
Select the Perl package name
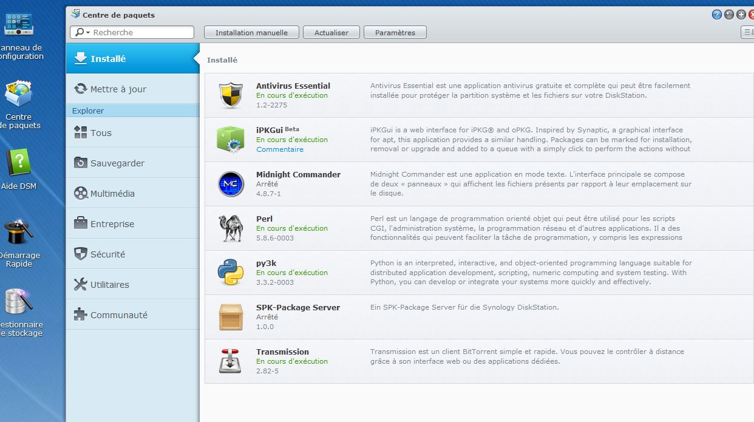tap(264, 219)
